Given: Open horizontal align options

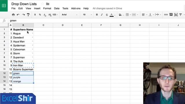Looking at the screenshot, I should coord(143,15).
